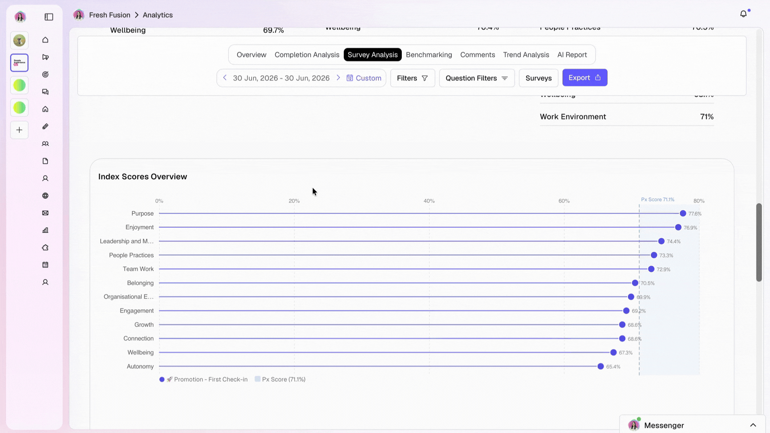Open the calendar icon in sidebar

point(45,265)
